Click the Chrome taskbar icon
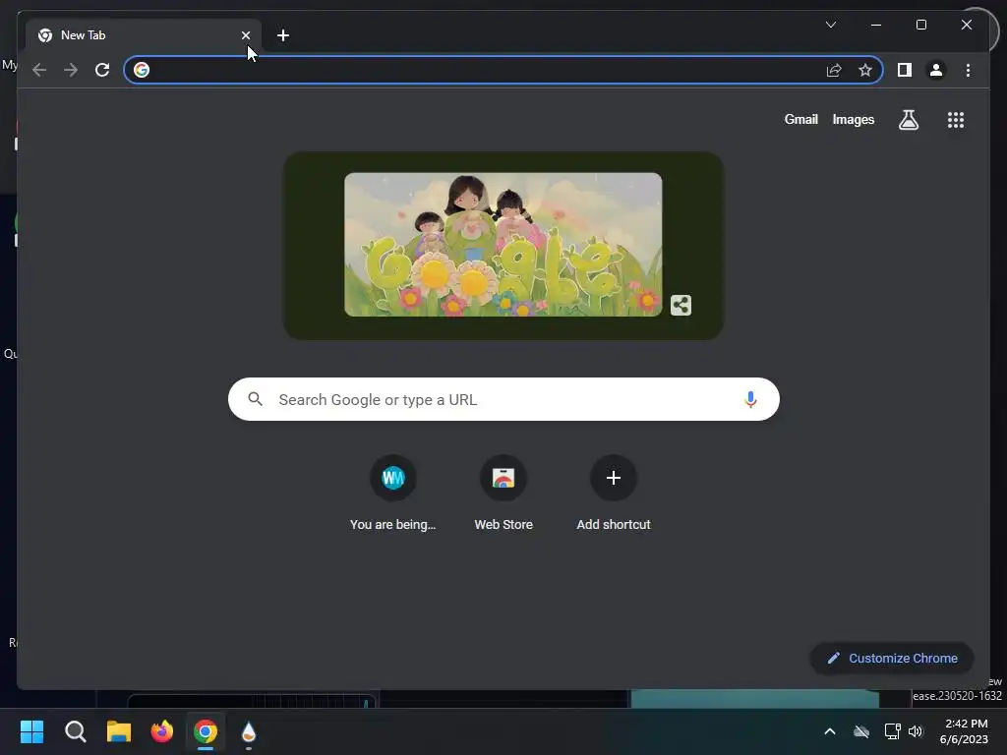Viewport: 1007px width, 755px height. pos(206,731)
